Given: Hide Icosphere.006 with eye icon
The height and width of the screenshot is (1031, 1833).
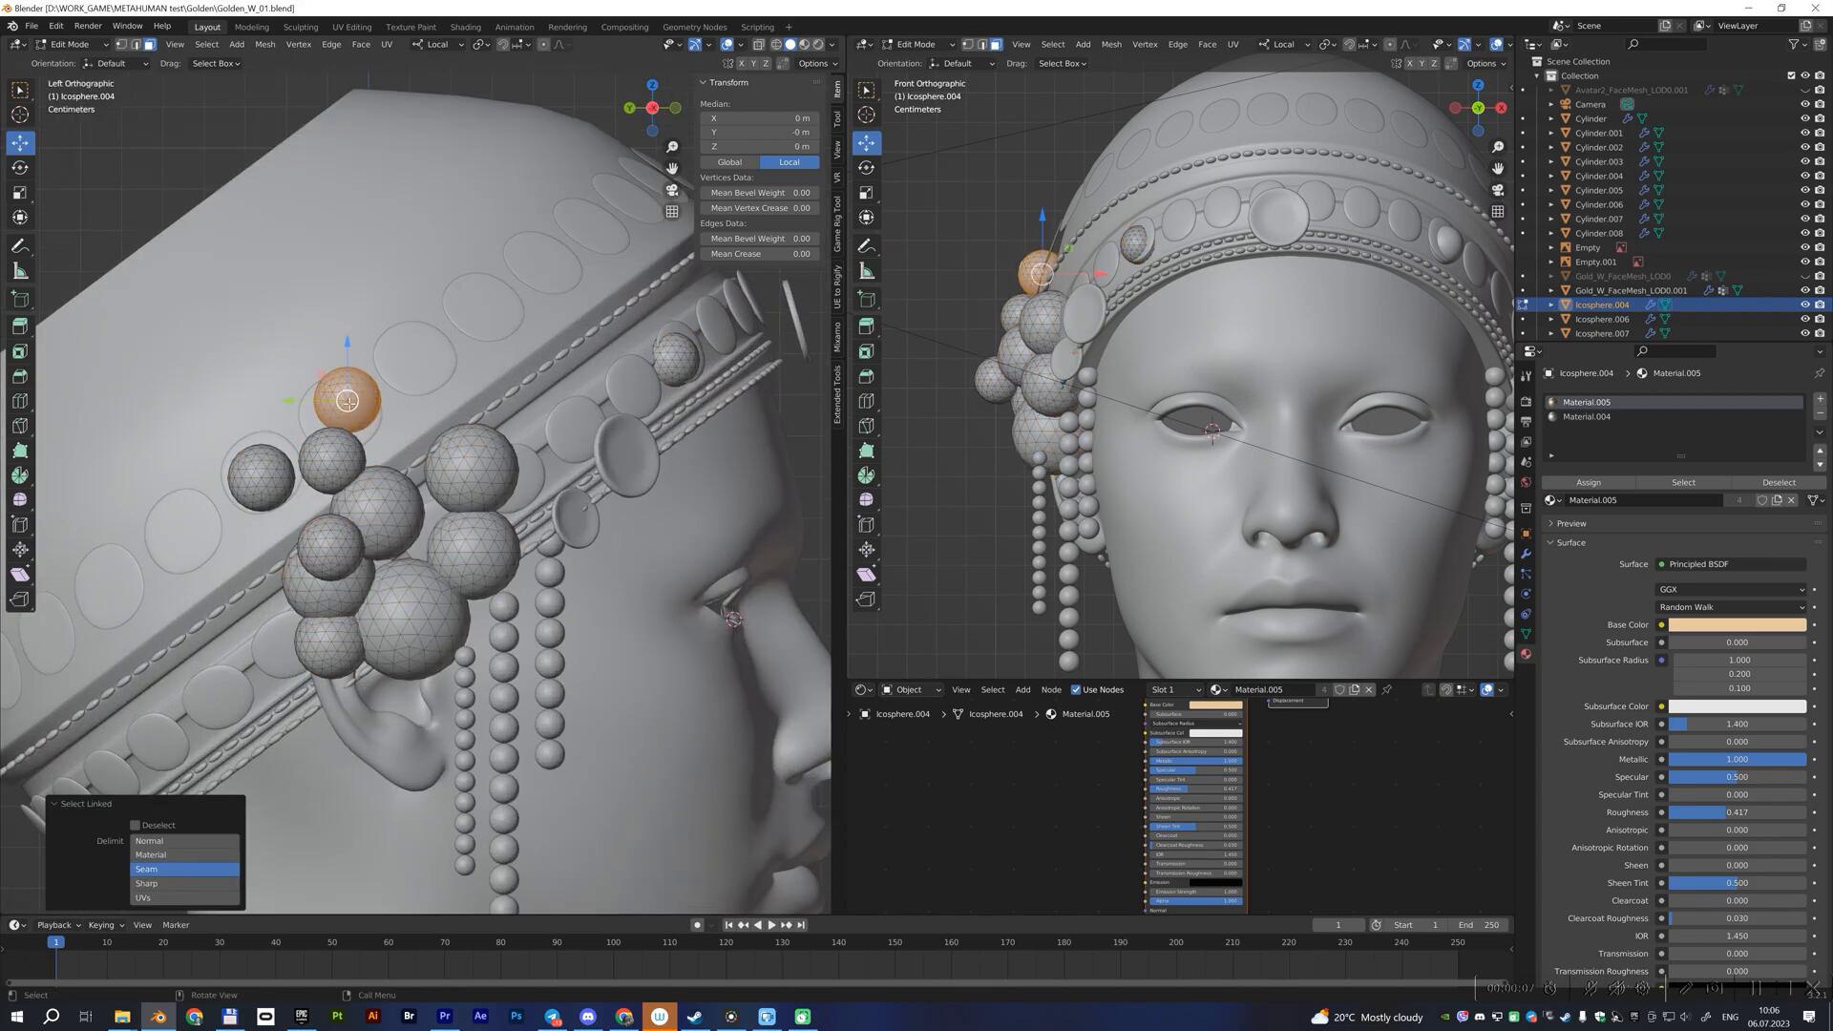Looking at the screenshot, I should 1804,320.
